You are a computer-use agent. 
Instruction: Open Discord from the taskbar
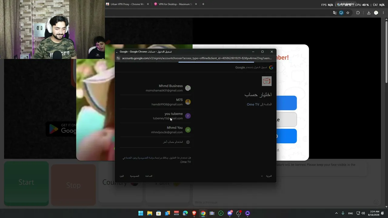tap(230, 213)
